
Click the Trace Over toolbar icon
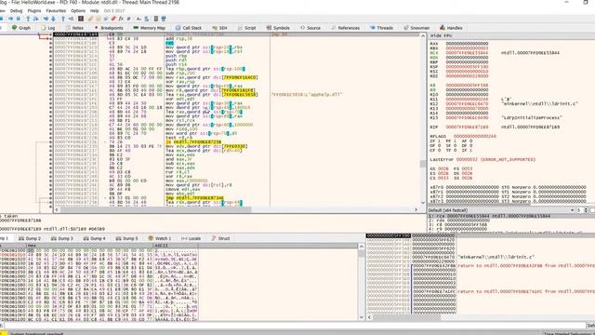(54, 19)
